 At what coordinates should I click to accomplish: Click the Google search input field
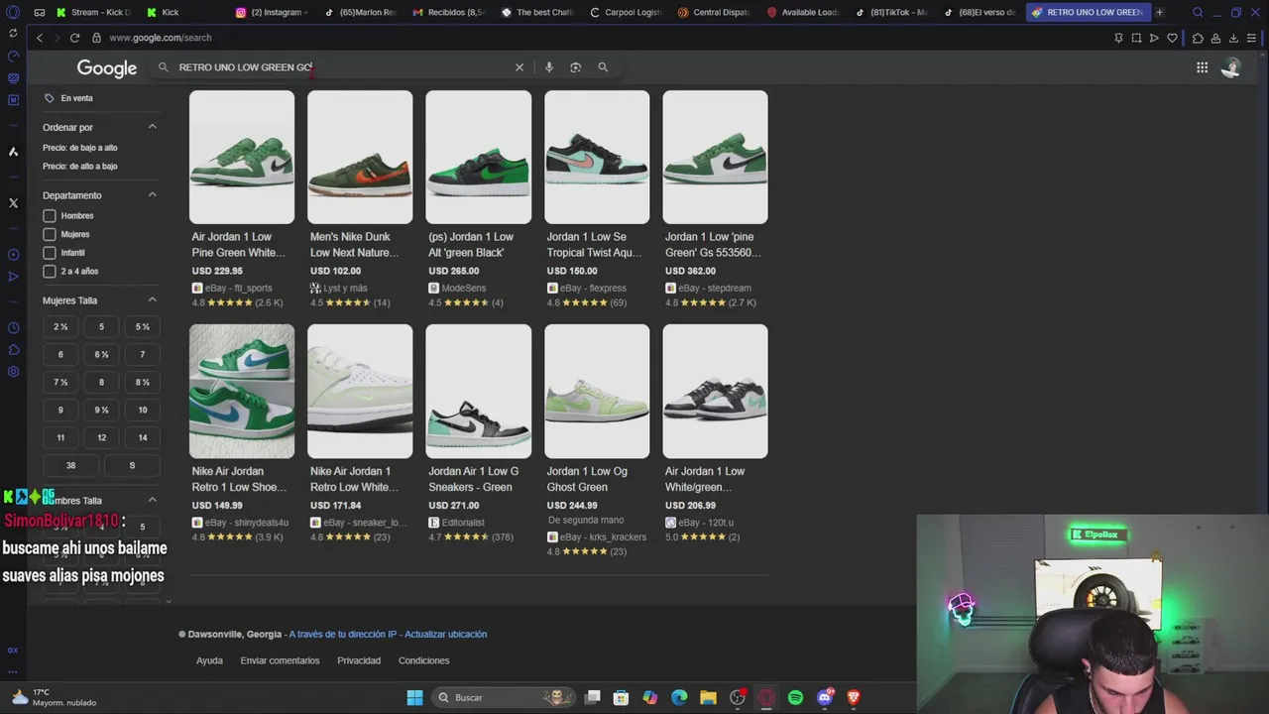tap(342, 67)
